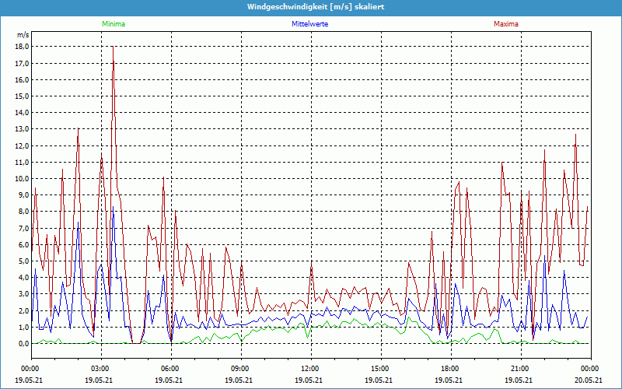622x389 pixels.
Task: Click the 06:00 time axis label
Action: [170, 368]
